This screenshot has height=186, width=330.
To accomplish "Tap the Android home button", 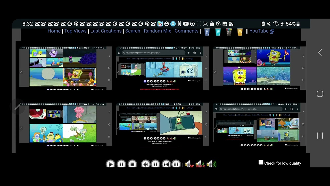I will (x=320, y=94).
